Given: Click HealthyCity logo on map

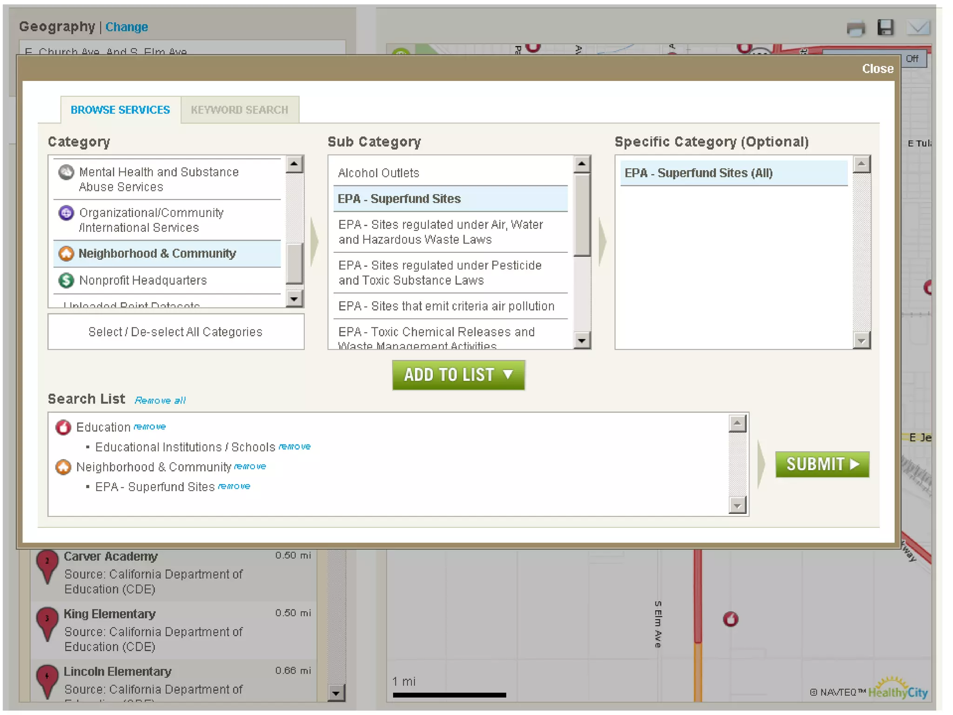Looking at the screenshot, I should (x=898, y=689).
